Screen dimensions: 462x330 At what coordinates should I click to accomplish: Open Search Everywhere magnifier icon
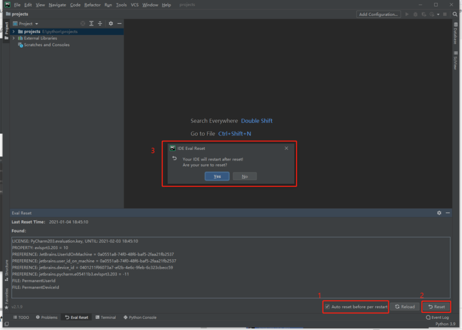[455, 14]
